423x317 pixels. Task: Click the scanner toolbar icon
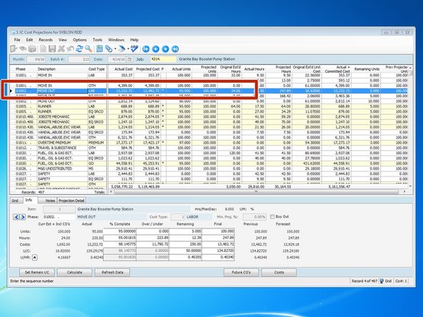pyautogui.click(x=121, y=49)
